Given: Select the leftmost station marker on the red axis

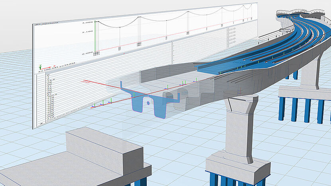Looking at the screenshot, I should point(93,106).
